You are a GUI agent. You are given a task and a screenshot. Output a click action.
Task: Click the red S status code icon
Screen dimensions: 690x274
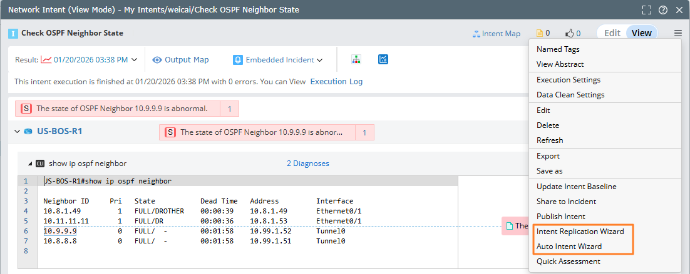[26, 109]
